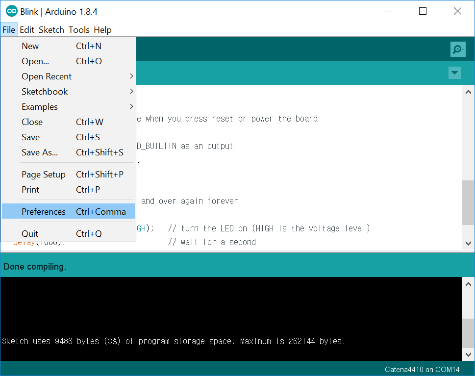
Task: Open the Serial Monitor magnifier icon
Action: 458,50
